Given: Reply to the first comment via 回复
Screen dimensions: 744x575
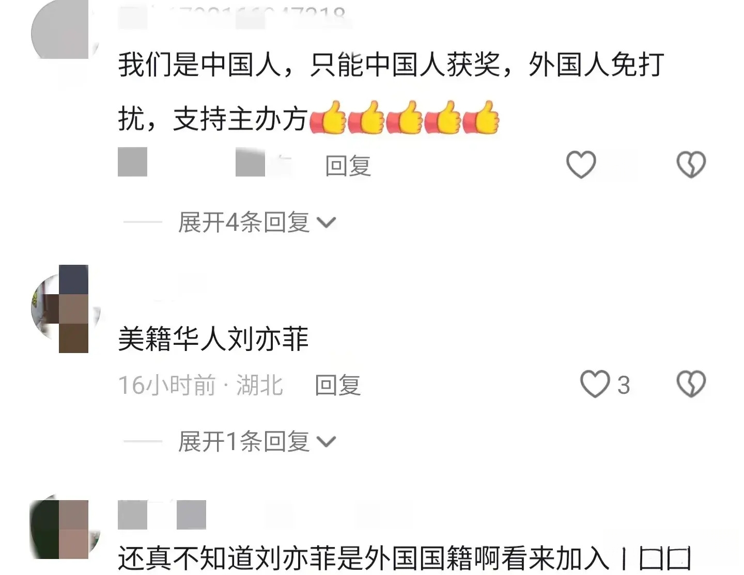Looking at the screenshot, I should click(x=348, y=166).
